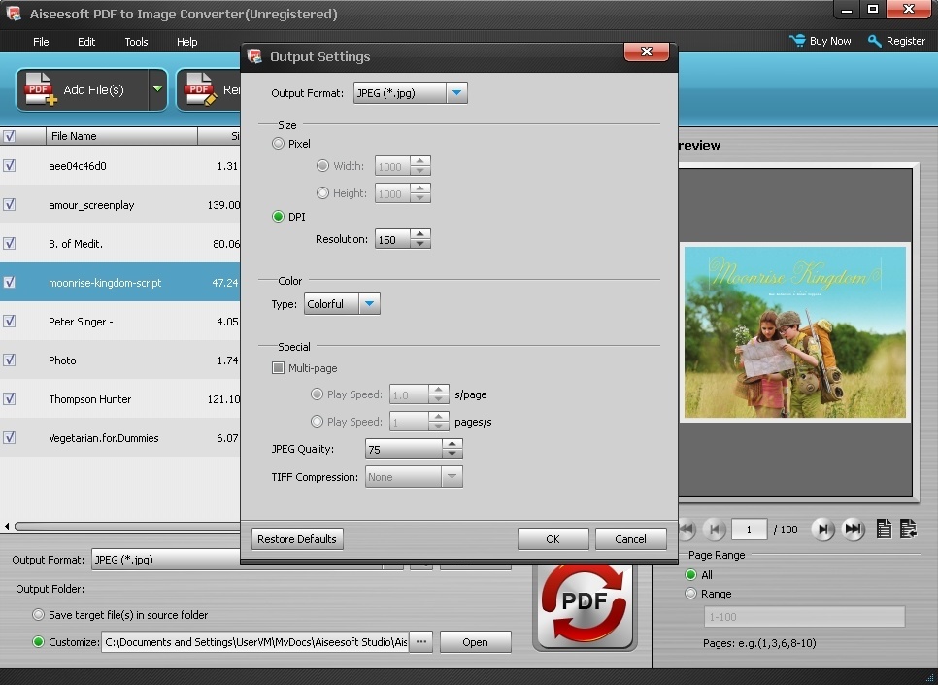The image size is (938, 685).
Task: Click the Resolution input field
Action: pyautogui.click(x=392, y=239)
